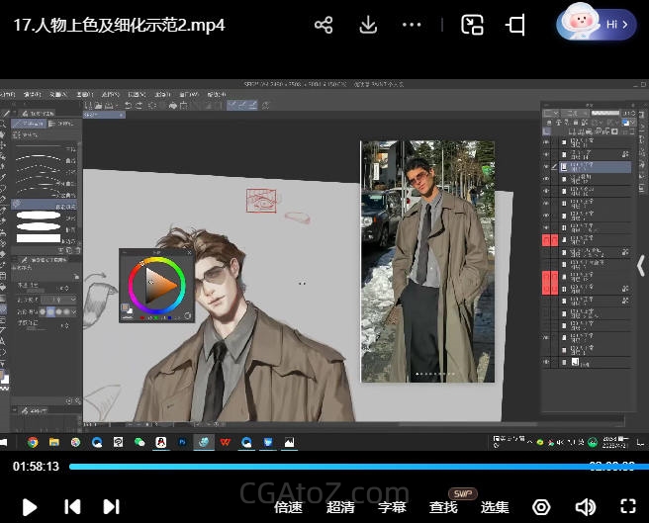The width and height of the screenshot is (649, 523).
Task: Play the video
Action: (30, 506)
